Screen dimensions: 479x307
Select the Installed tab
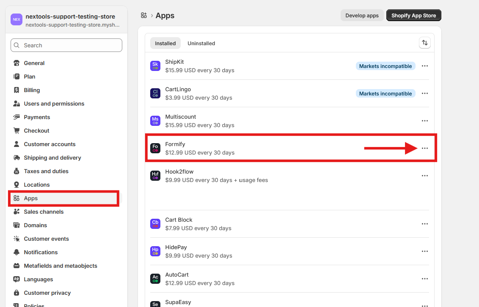[165, 43]
